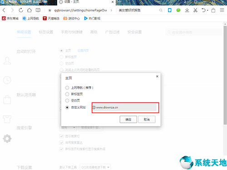Switch to 手势与快捷键 tab
Image resolution: width=227 pixels, height=170 pixels.
pyautogui.click(x=72, y=32)
